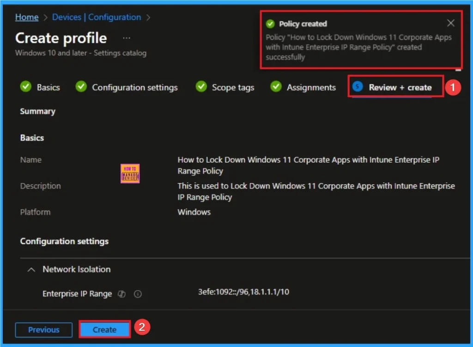Image resolution: width=473 pixels, height=347 pixels.
Task: Click the HowToManageDevices logo badge
Action: pos(130,174)
